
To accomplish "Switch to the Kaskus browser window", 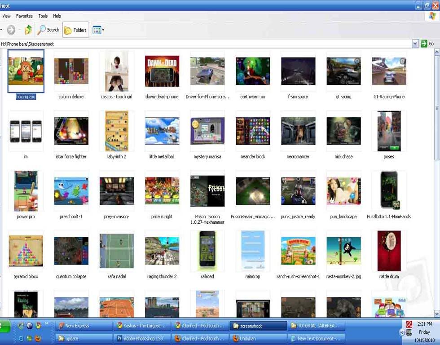I will point(142,326).
